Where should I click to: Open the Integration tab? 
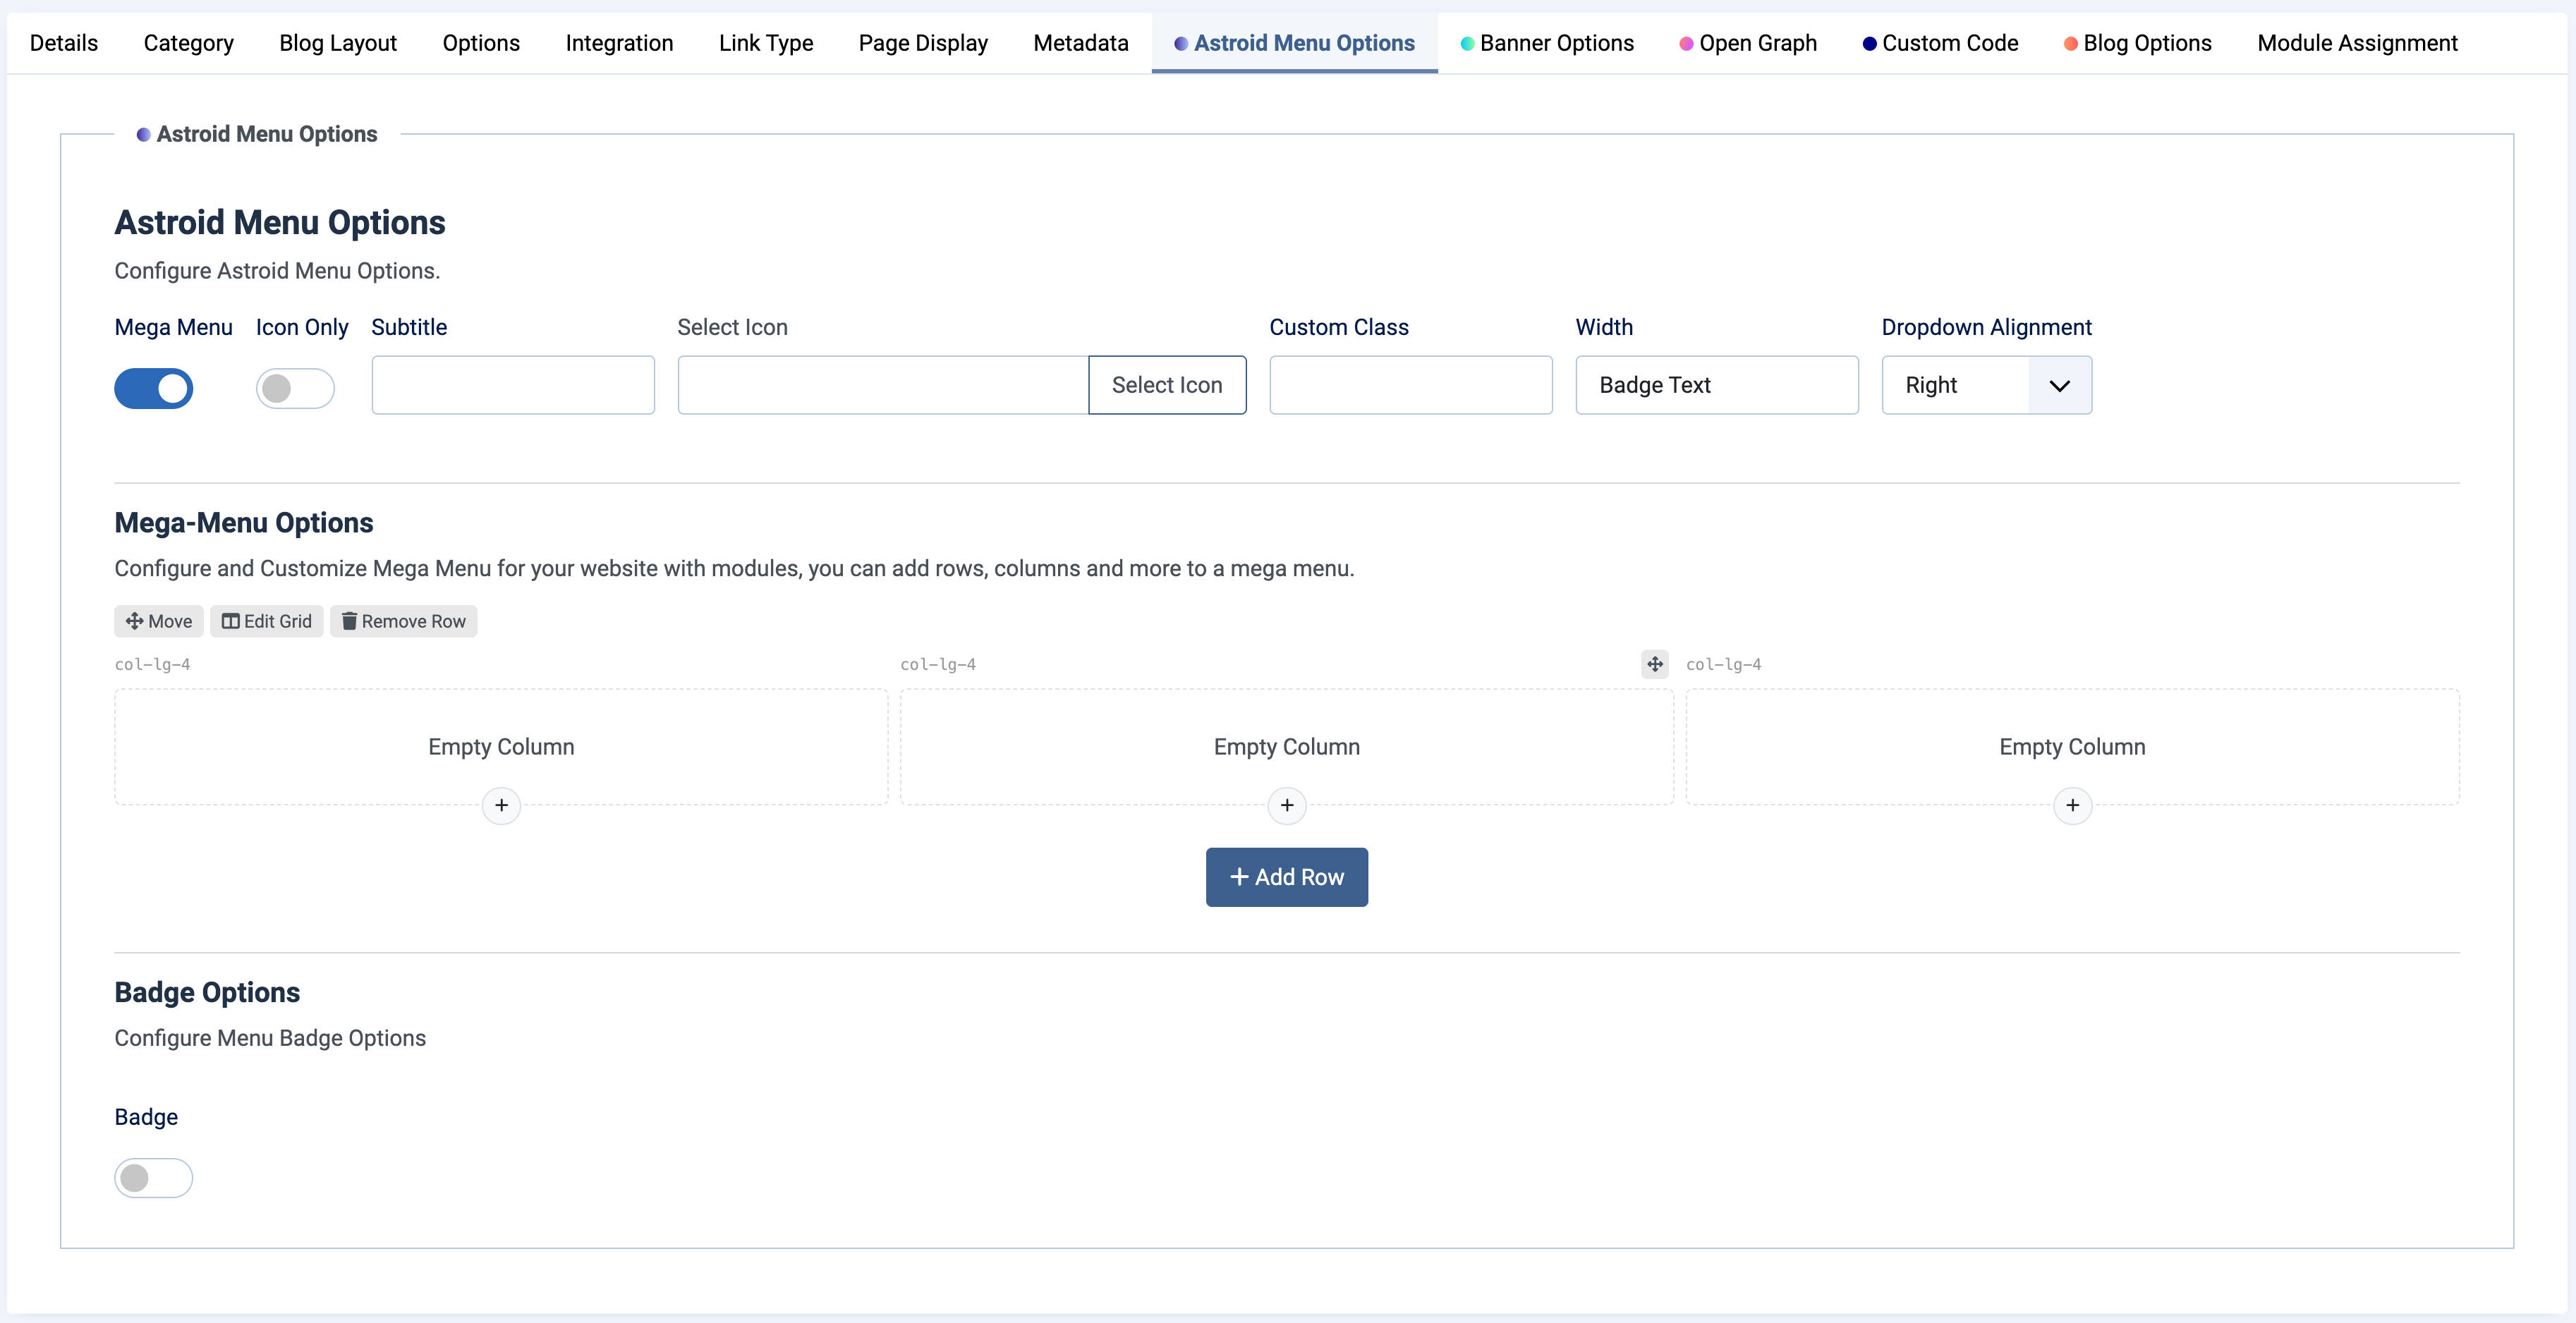619,43
